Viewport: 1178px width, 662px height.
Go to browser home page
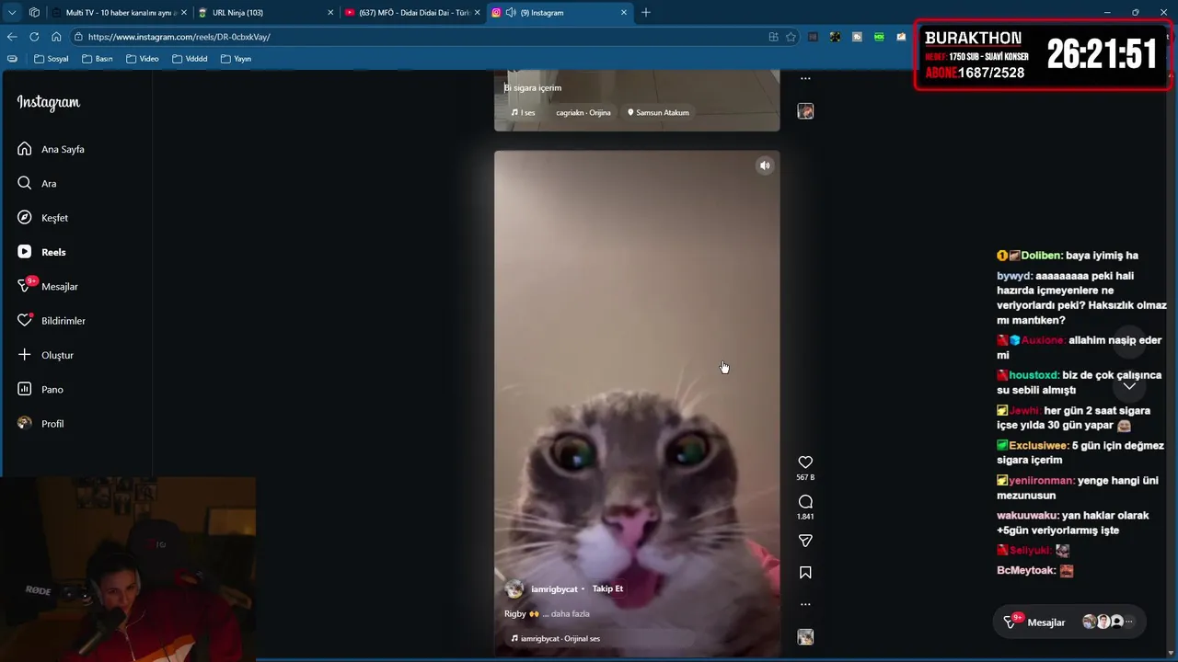click(x=56, y=37)
